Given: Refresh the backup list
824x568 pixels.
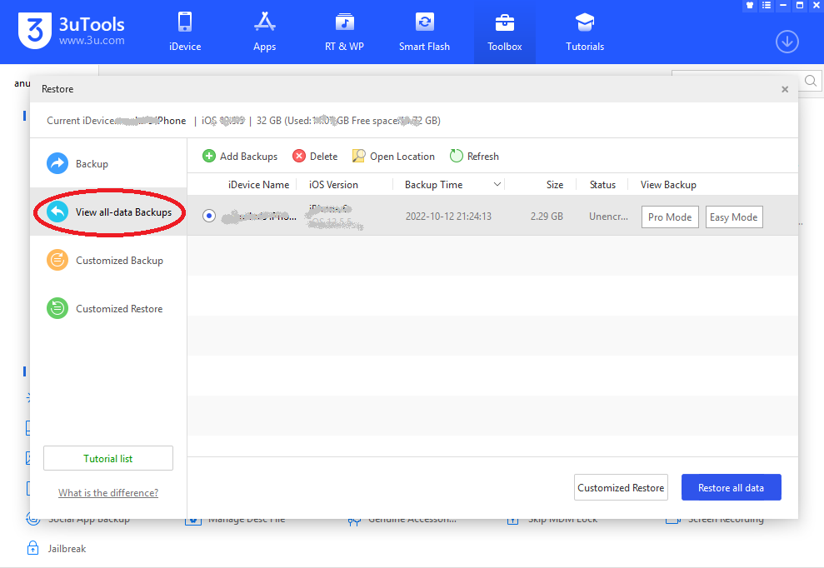Looking at the screenshot, I should [x=475, y=156].
